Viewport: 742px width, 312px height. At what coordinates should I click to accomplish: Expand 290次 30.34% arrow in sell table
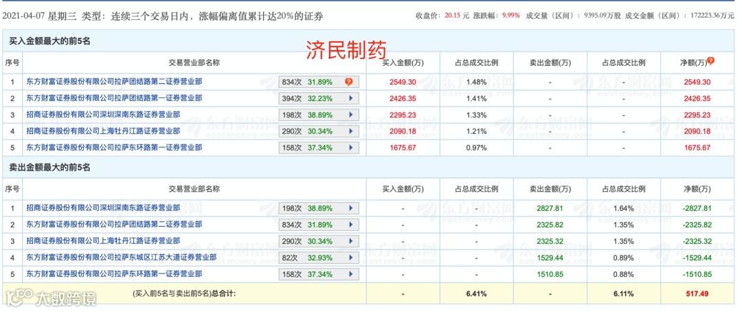pyautogui.click(x=350, y=241)
